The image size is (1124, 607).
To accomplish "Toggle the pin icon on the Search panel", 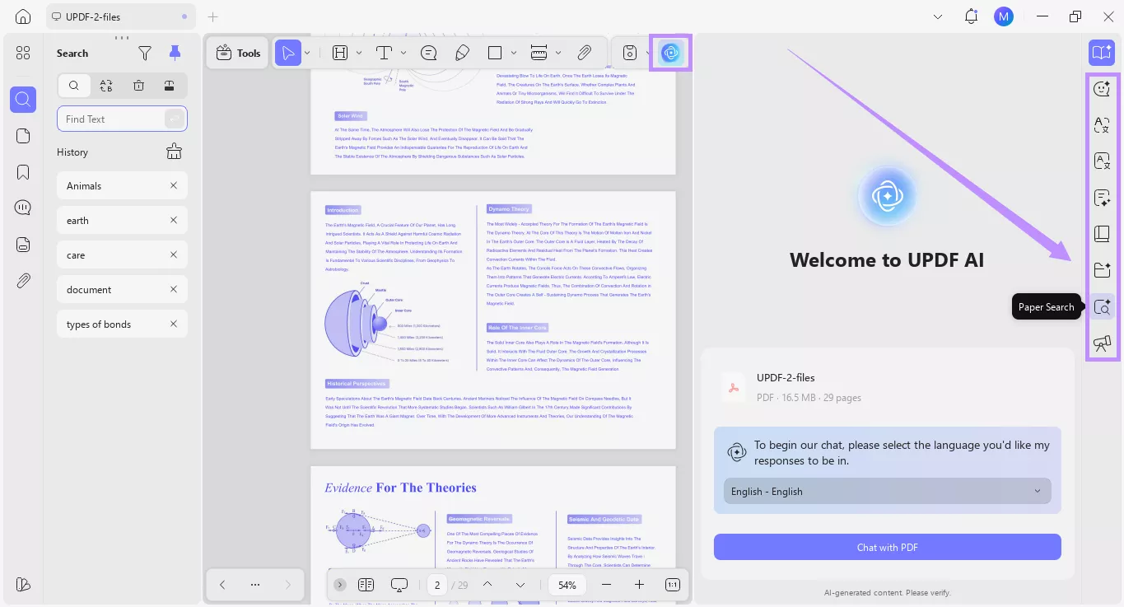I will (x=175, y=54).
